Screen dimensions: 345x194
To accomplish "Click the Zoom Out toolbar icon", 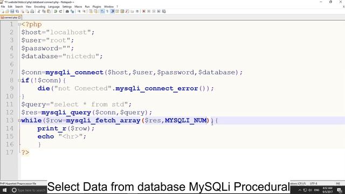I will coord(84,11).
